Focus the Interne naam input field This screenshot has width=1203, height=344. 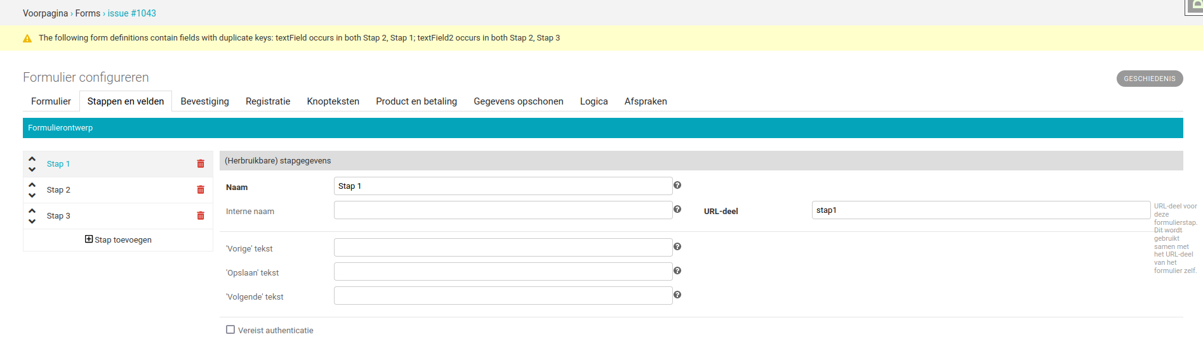pos(503,210)
